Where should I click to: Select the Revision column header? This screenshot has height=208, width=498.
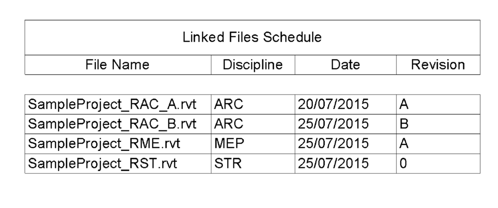click(438, 65)
